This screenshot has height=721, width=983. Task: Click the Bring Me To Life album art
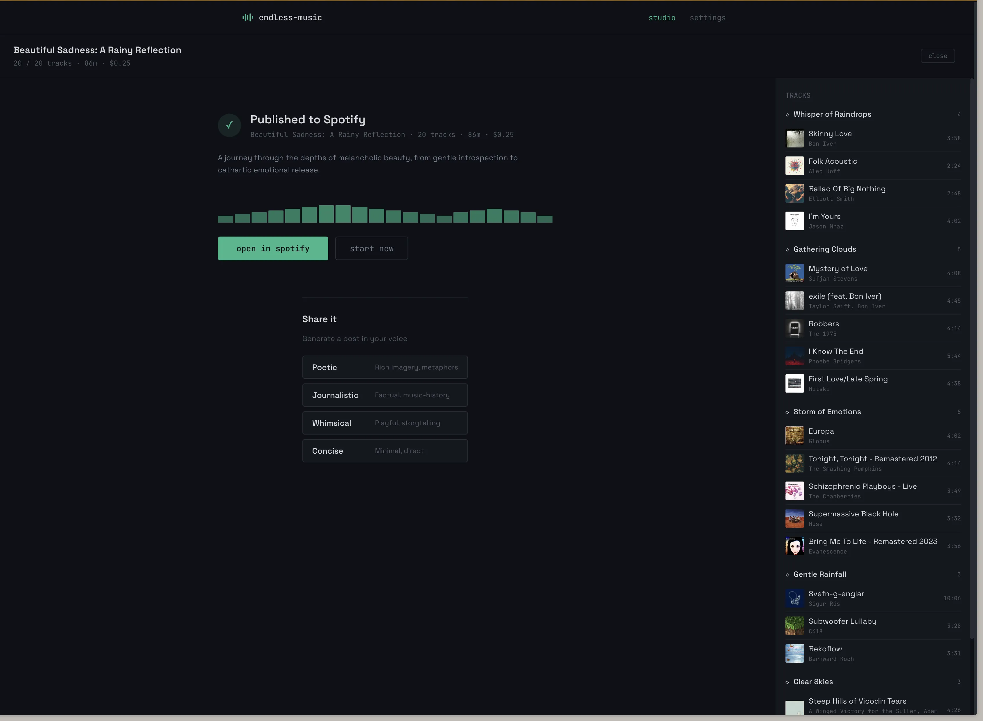pyautogui.click(x=794, y=546)
